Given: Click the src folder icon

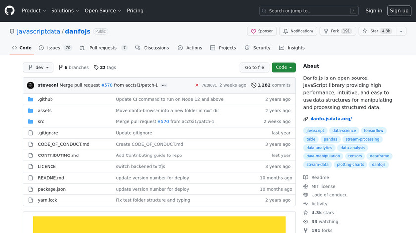Looking at the screenshot, I should [31, 121].
